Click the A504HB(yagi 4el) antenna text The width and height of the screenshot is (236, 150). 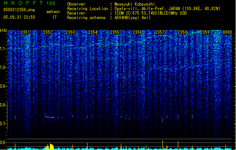coord(132,18)
